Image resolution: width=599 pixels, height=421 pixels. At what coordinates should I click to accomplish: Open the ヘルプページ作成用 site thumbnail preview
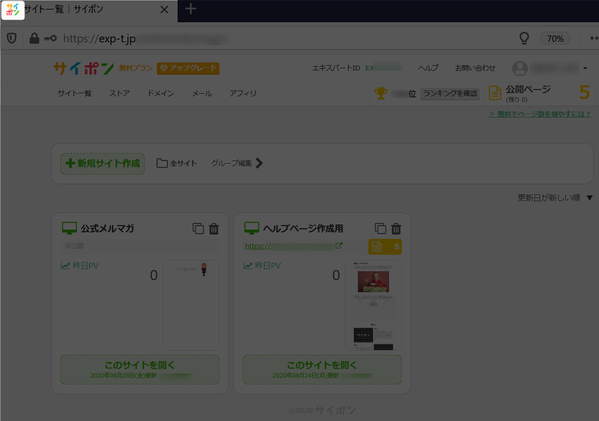(373, 305)
